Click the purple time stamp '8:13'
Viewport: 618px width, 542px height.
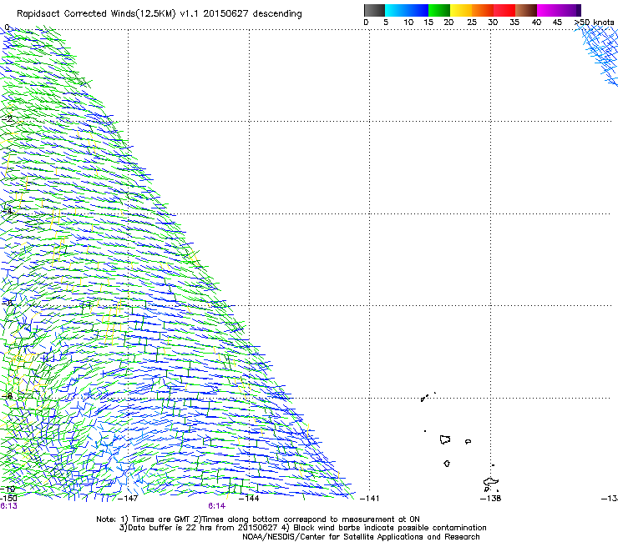[x=8, y=506]
